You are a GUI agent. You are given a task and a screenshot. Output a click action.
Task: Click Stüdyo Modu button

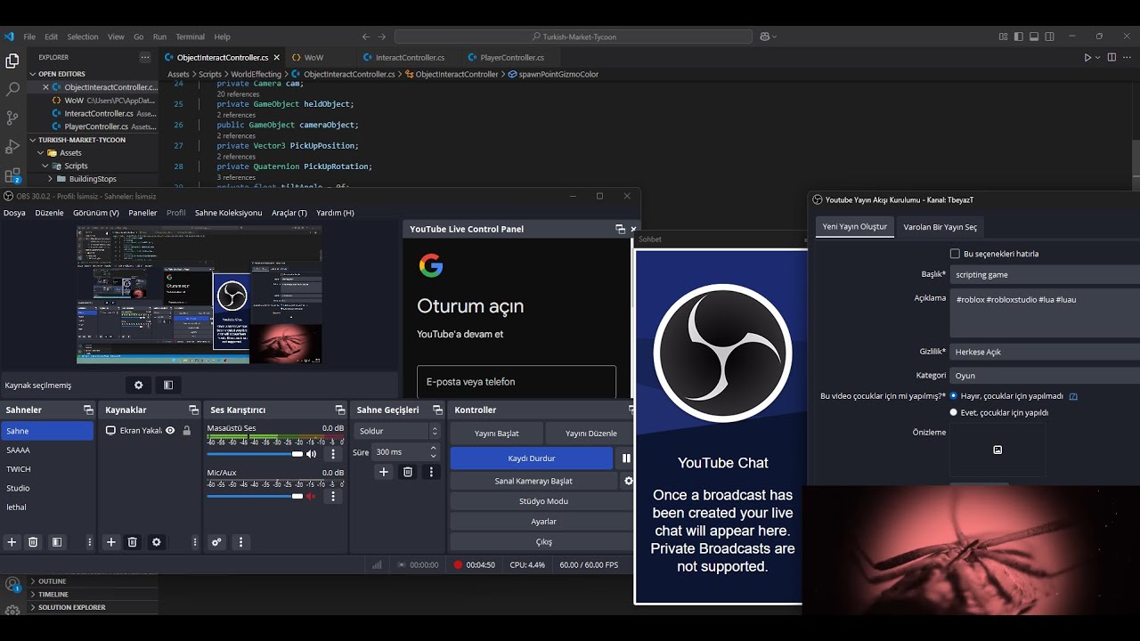[x=543, y=501]
